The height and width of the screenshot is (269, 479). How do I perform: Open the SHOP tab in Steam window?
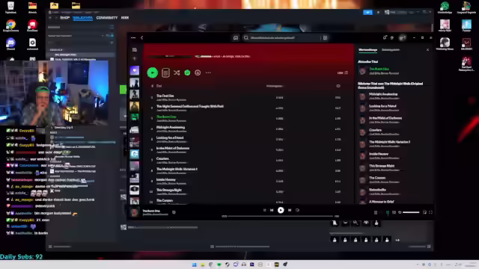[x=65, y=18]
